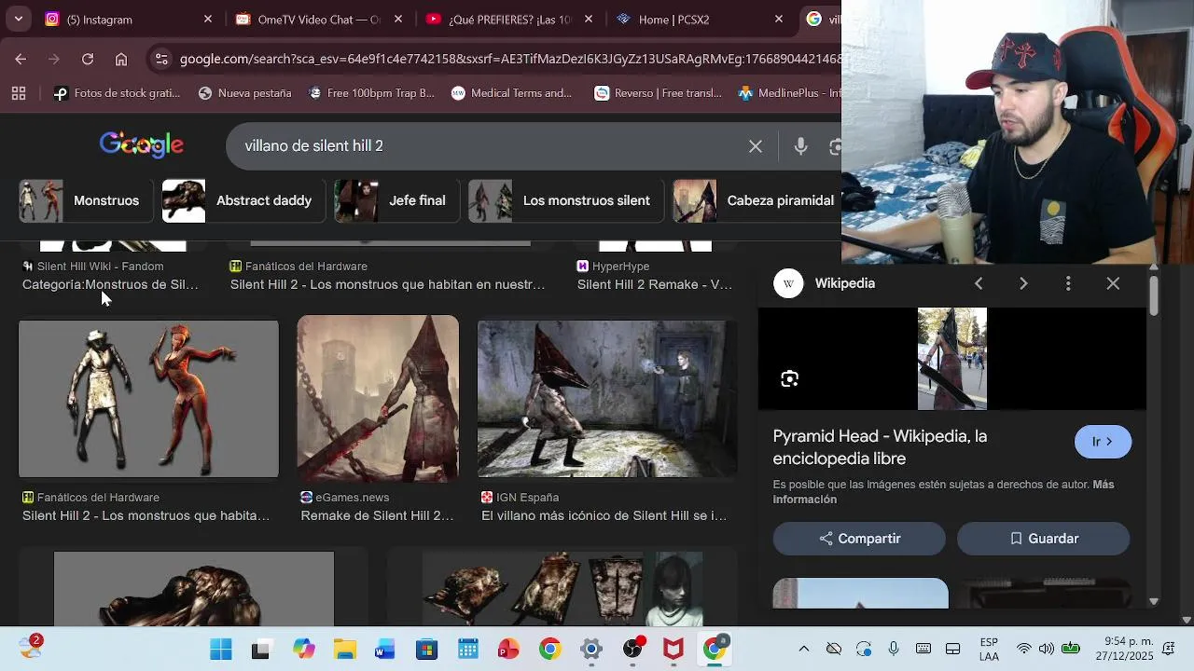Filter by Monstruos chip
The image size is (1194, 671).
point(86,200)
